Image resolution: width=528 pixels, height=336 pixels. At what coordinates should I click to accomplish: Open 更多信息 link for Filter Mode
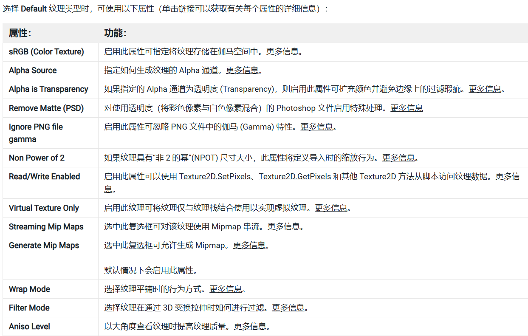288,308
